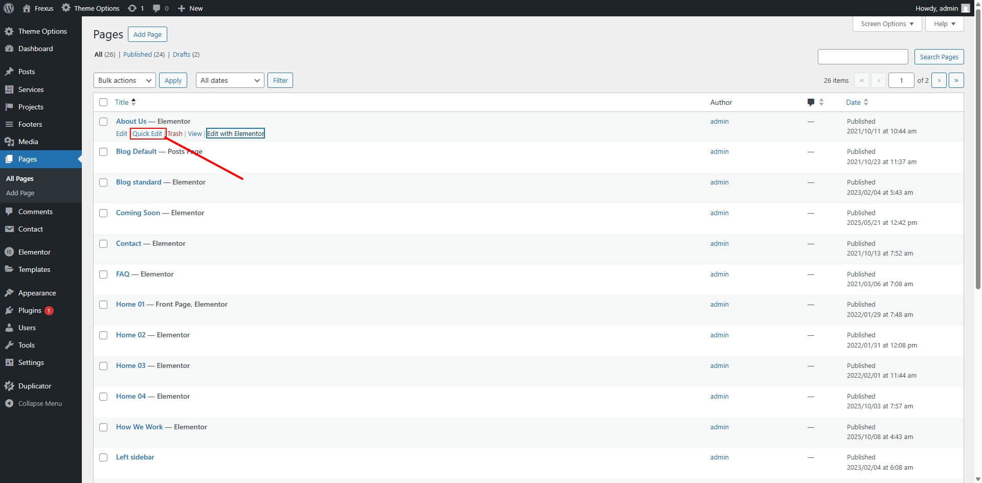Open the Bulk actions dropdown
This screenshot has height=483, width=982.
[124, 80]
